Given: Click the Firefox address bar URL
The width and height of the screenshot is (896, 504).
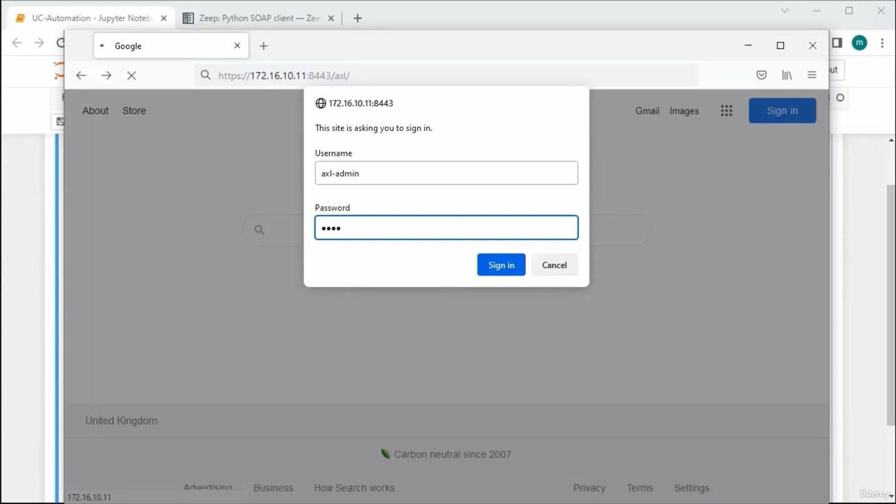Looking at the screenshot, I should tap(283, 76).
